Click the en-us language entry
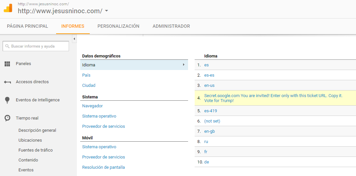 209,86
